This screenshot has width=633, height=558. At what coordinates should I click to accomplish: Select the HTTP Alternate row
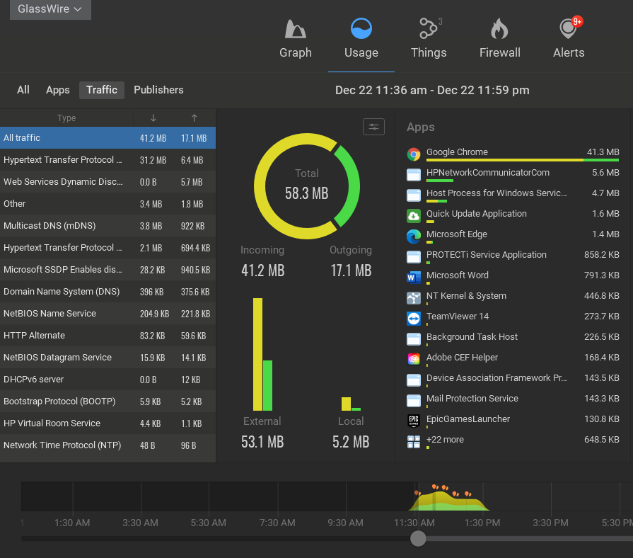pos(108,336)
